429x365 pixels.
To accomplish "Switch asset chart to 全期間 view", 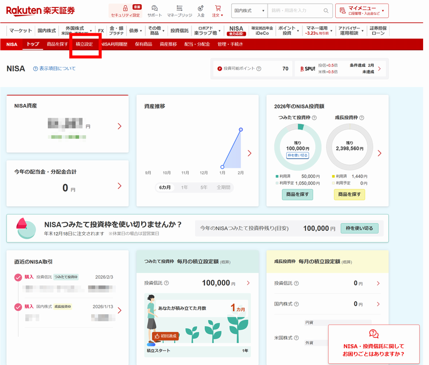I will click(224, 187).
